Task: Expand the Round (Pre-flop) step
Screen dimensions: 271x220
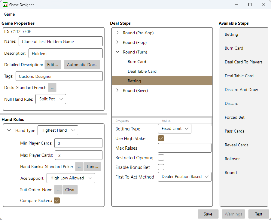Action: coord(117,33)
